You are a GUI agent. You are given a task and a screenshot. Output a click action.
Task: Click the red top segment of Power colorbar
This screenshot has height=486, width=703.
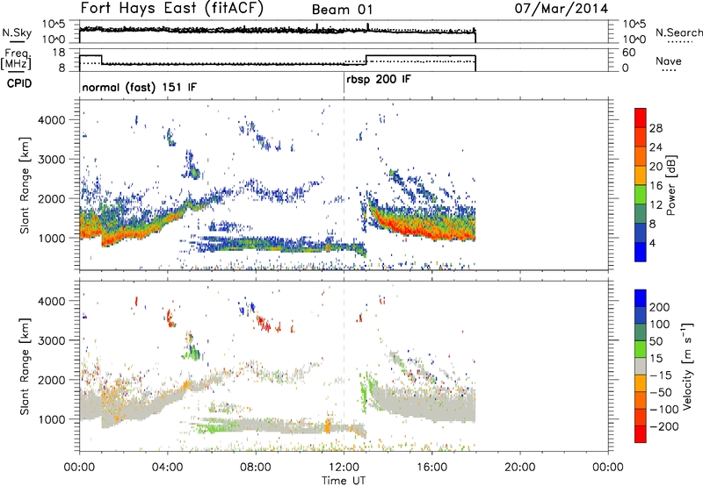[641, 118]
